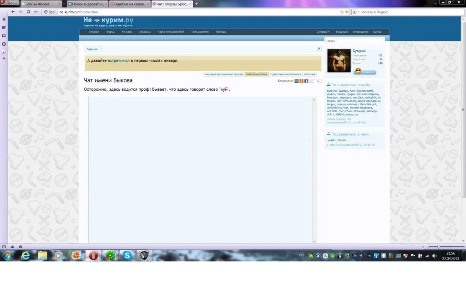Open Downloads panel in Opera sidebar
This screenshot has width=466, height=286.
coord(4,35)
